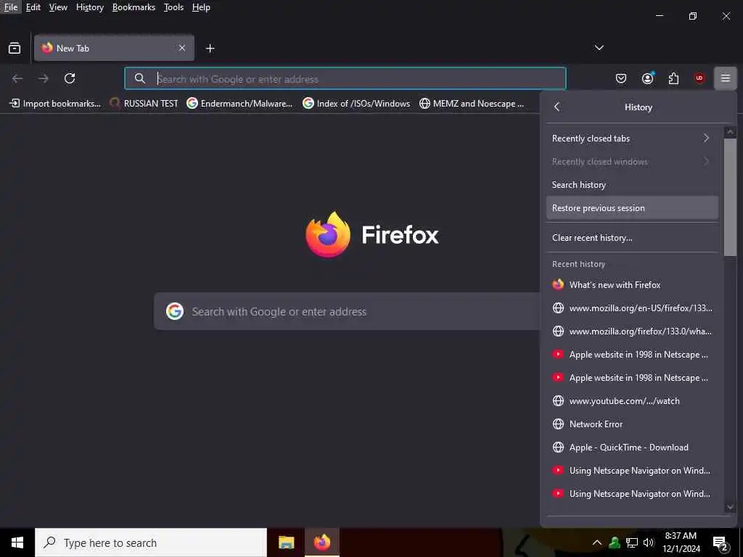
Task: Click Import bookmarks... toolbar item
Action: coord(55,103)
